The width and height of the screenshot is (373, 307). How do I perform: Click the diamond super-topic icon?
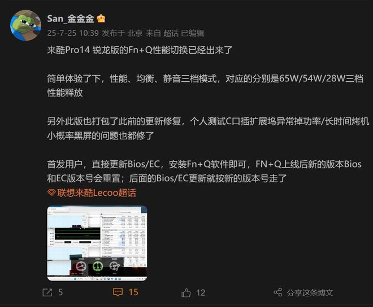51,192
